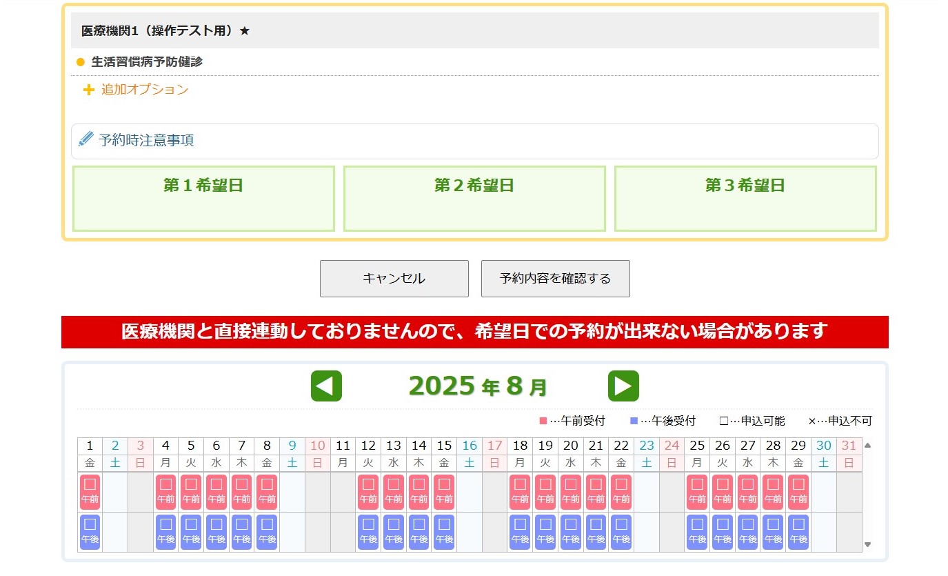
Task: Click date header 16 土
Action: click(470, 454)
